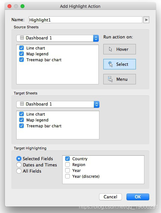Screen dimensions: 161x213
Task: Open Source Sheets Dashboard 1 dropdown
Action: [x=57, y=38]
